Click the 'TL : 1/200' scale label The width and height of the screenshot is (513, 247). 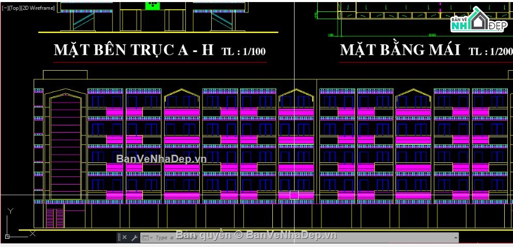click(490, 52)
